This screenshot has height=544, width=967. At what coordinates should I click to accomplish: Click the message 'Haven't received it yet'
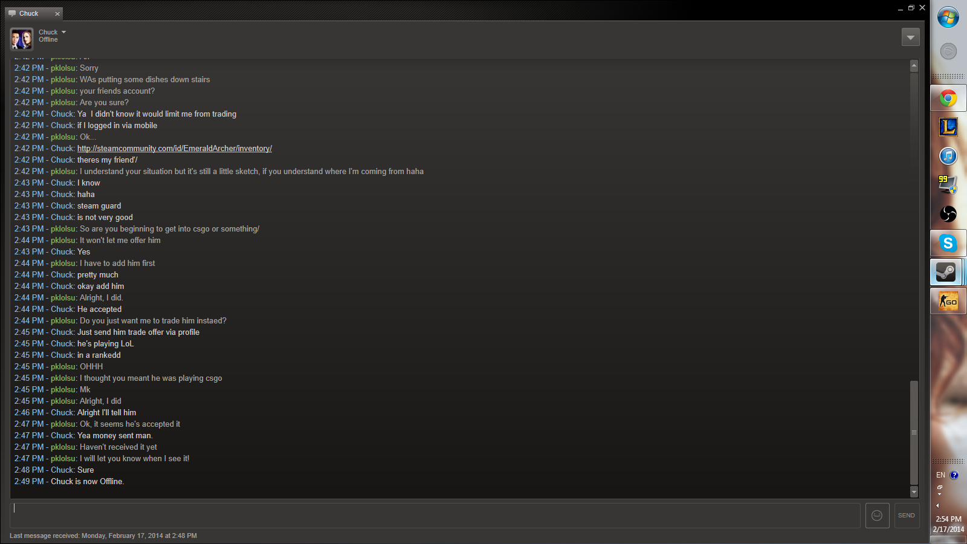click(x=118, y=447)
